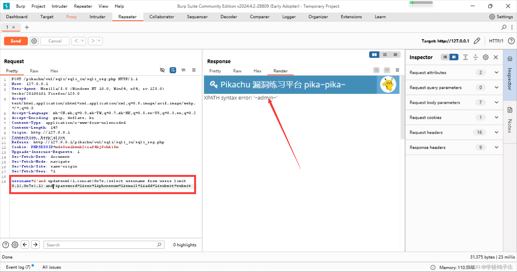Image resolution: width=517 pixels, height=272 pixels.
Task: Open response panel hamburger menu
Action: (397, 70)
